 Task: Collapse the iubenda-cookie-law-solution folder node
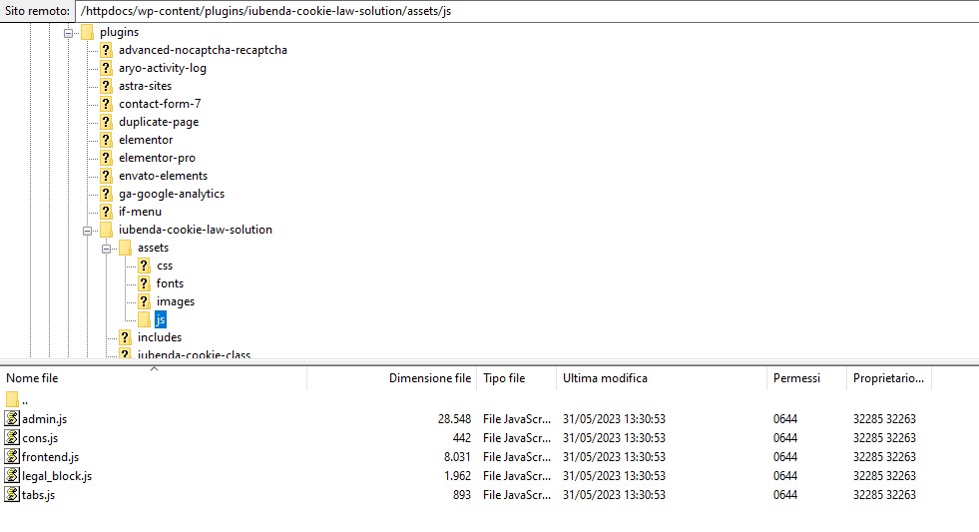pyautogui.click(x=87, y=231)
